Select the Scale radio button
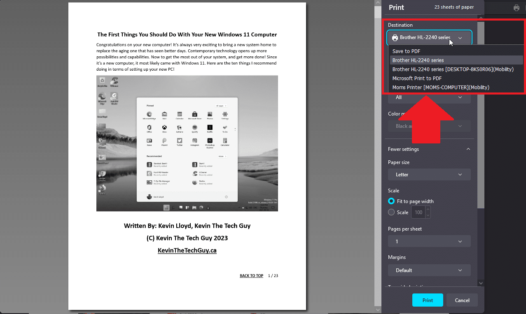Screen dimensions: 526x314 click(391, 212)
